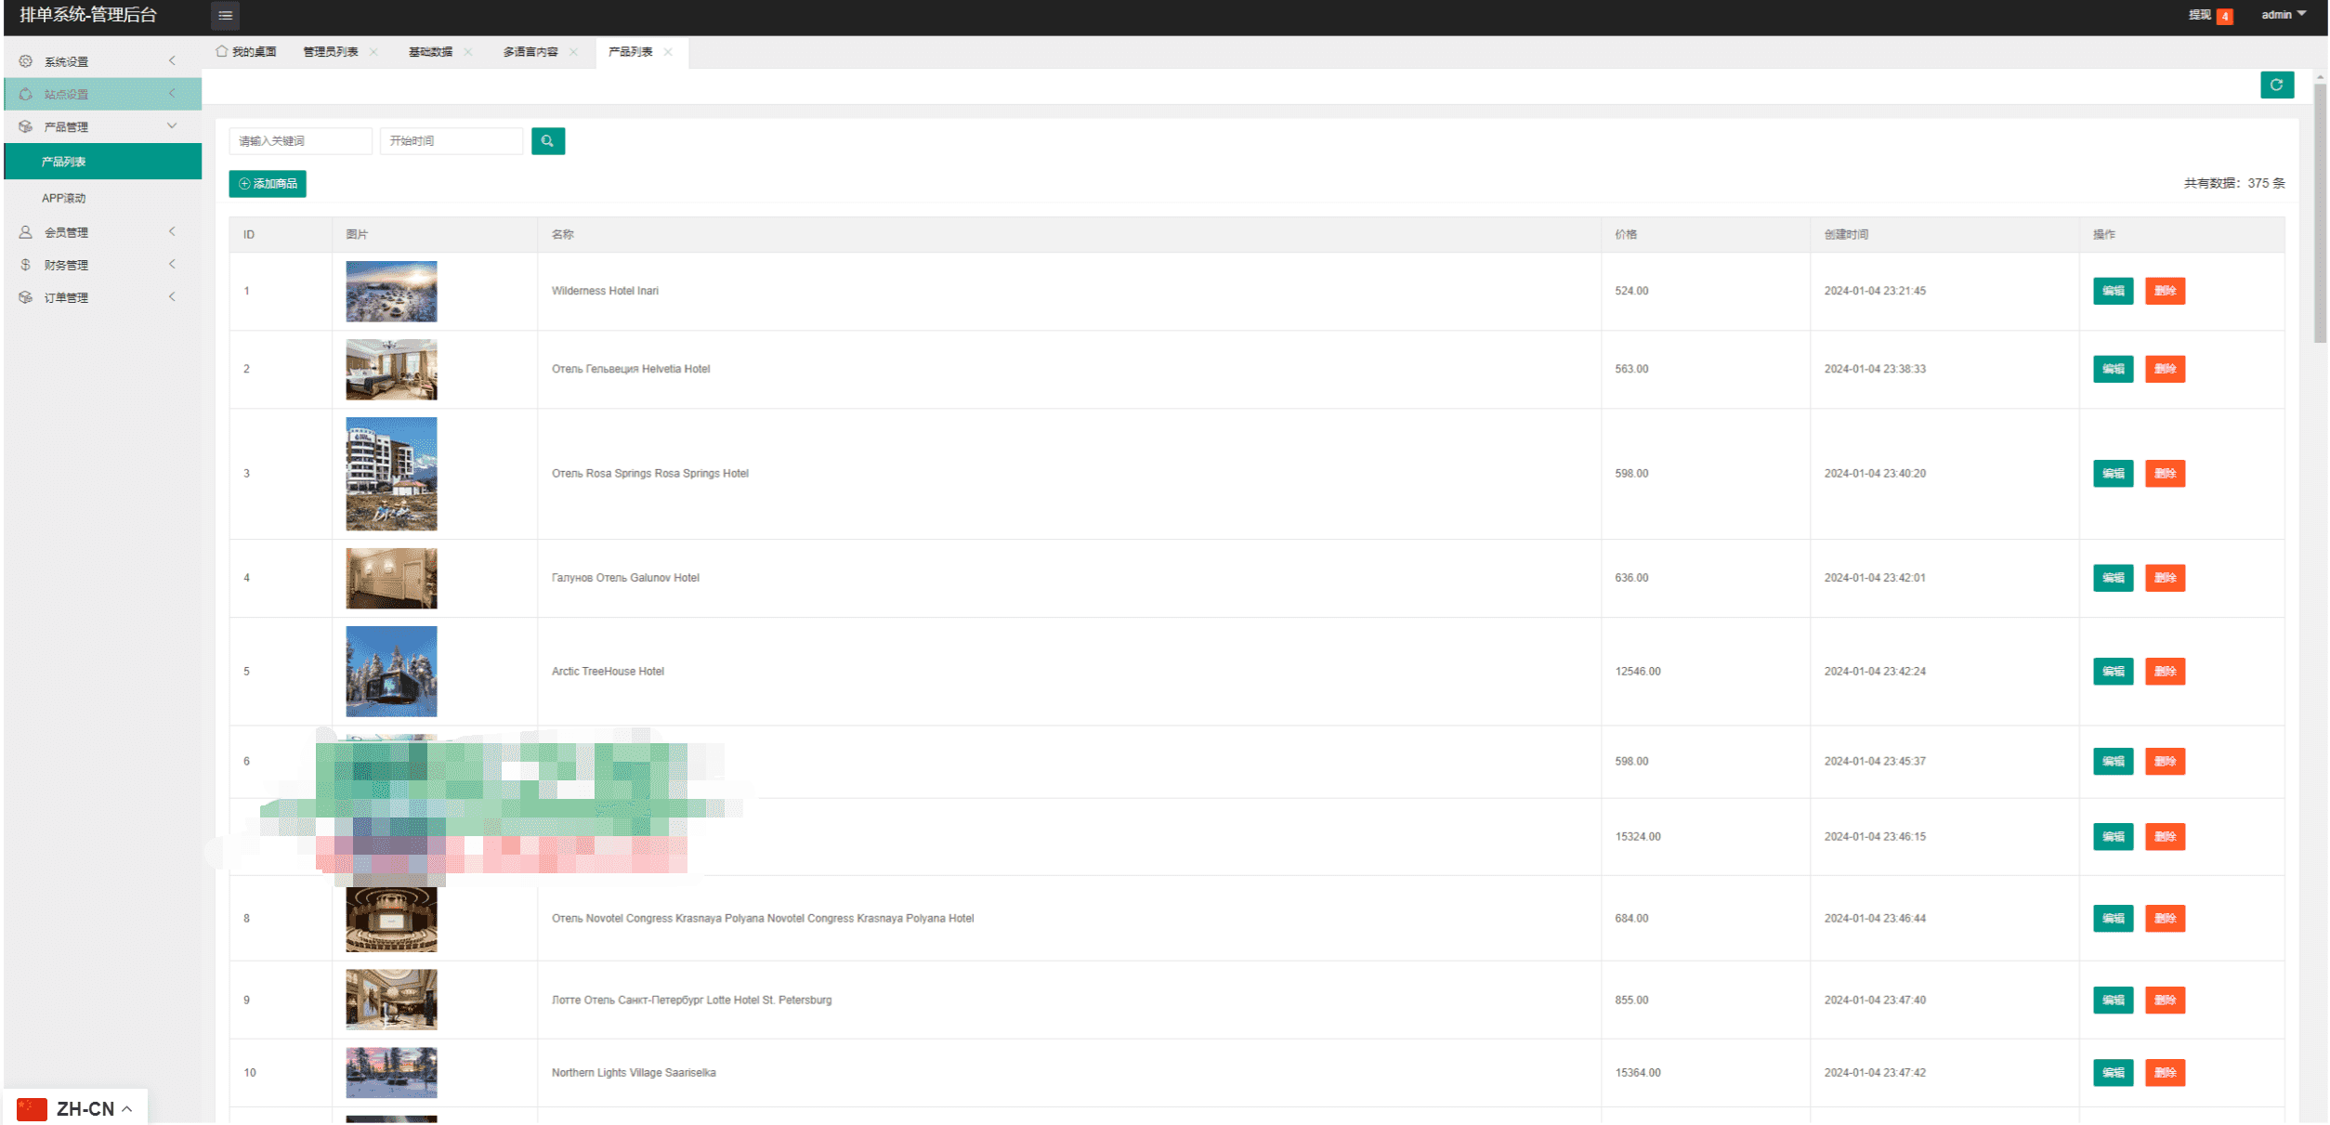
Task: Click the 系统设置 gear icon
Action: (x=26, y=61)
